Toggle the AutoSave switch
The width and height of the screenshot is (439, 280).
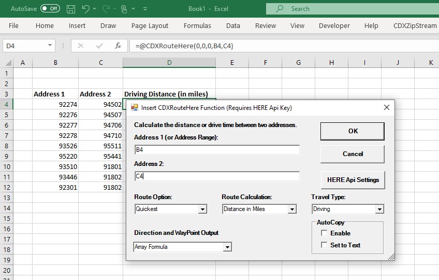(50, 9)
